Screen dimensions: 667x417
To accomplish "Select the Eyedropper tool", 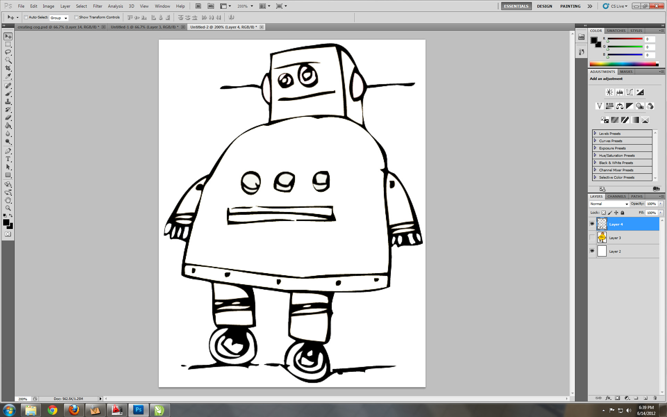I will tap(8, 76).
